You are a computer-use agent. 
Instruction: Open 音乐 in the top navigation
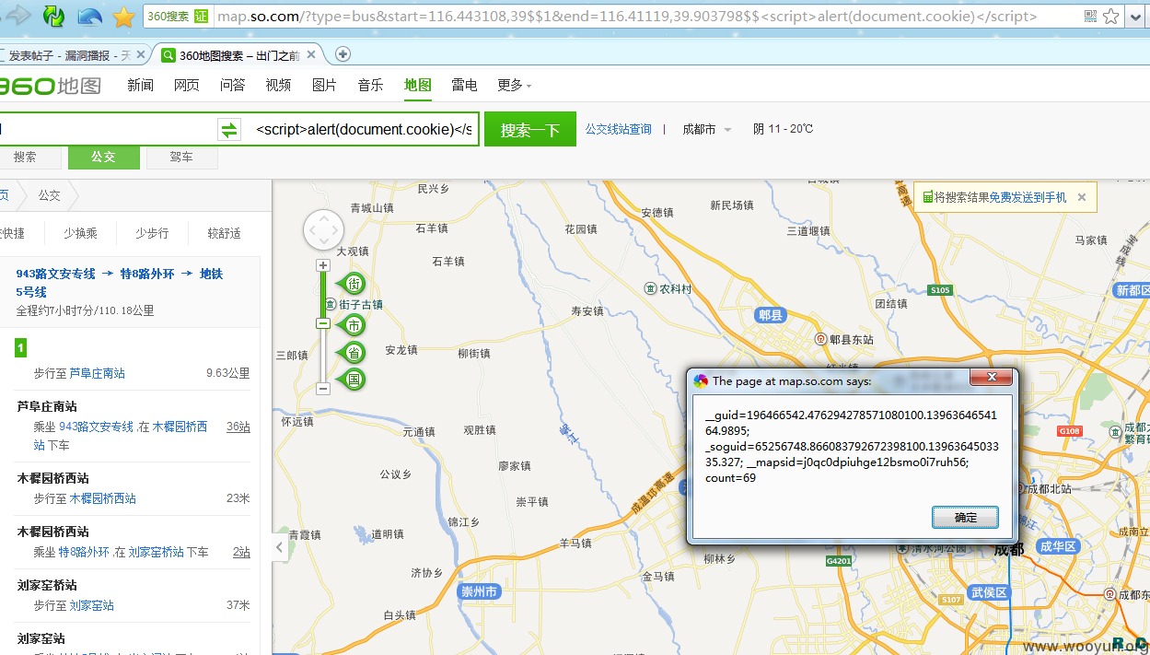pyautogui.click(x=370, y=85)
